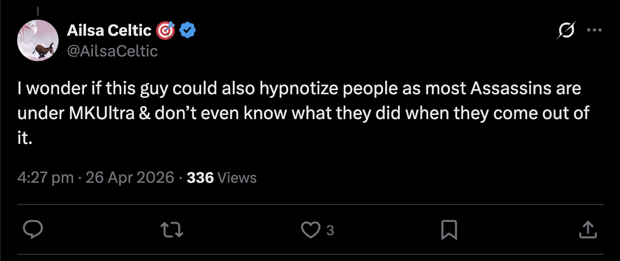Visit the @AilsaCeltic handle
Image resolution: width=620 pixels, height=261 pixels.
click(x=112, y=51)
